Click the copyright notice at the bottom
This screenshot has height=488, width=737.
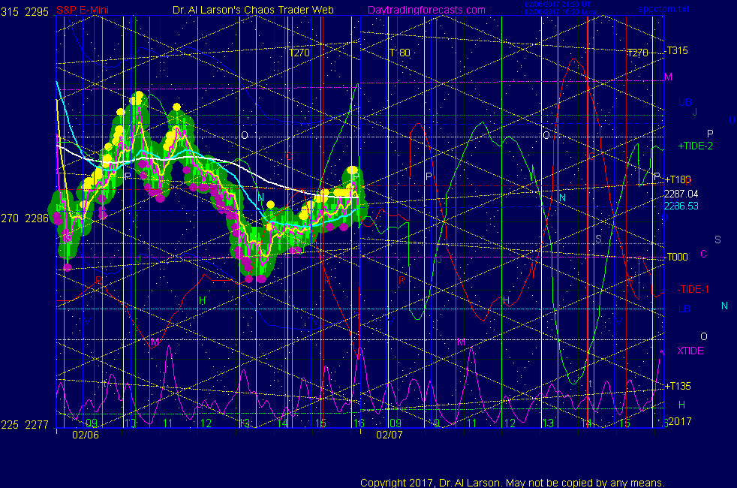[x=512, y=483]
